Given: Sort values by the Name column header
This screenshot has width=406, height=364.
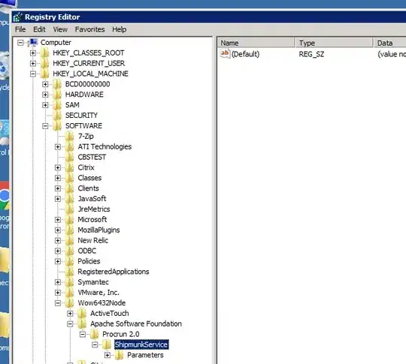Looking at the screenshot, I should point(256,43).
